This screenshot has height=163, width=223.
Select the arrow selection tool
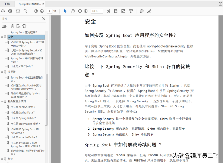coord(65,11)
